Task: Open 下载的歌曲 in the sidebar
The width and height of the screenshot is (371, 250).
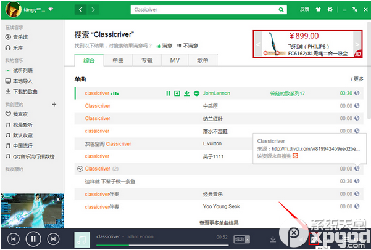Action: point(21,91)
